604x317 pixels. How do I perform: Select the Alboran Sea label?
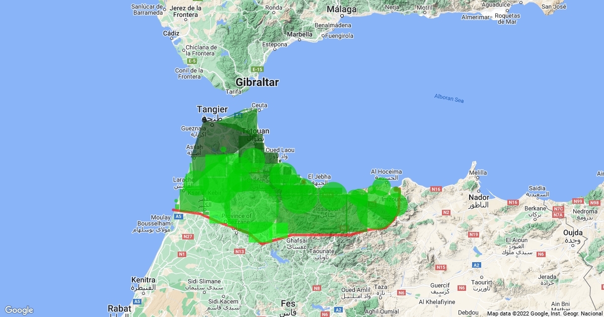tap(448, 98)
